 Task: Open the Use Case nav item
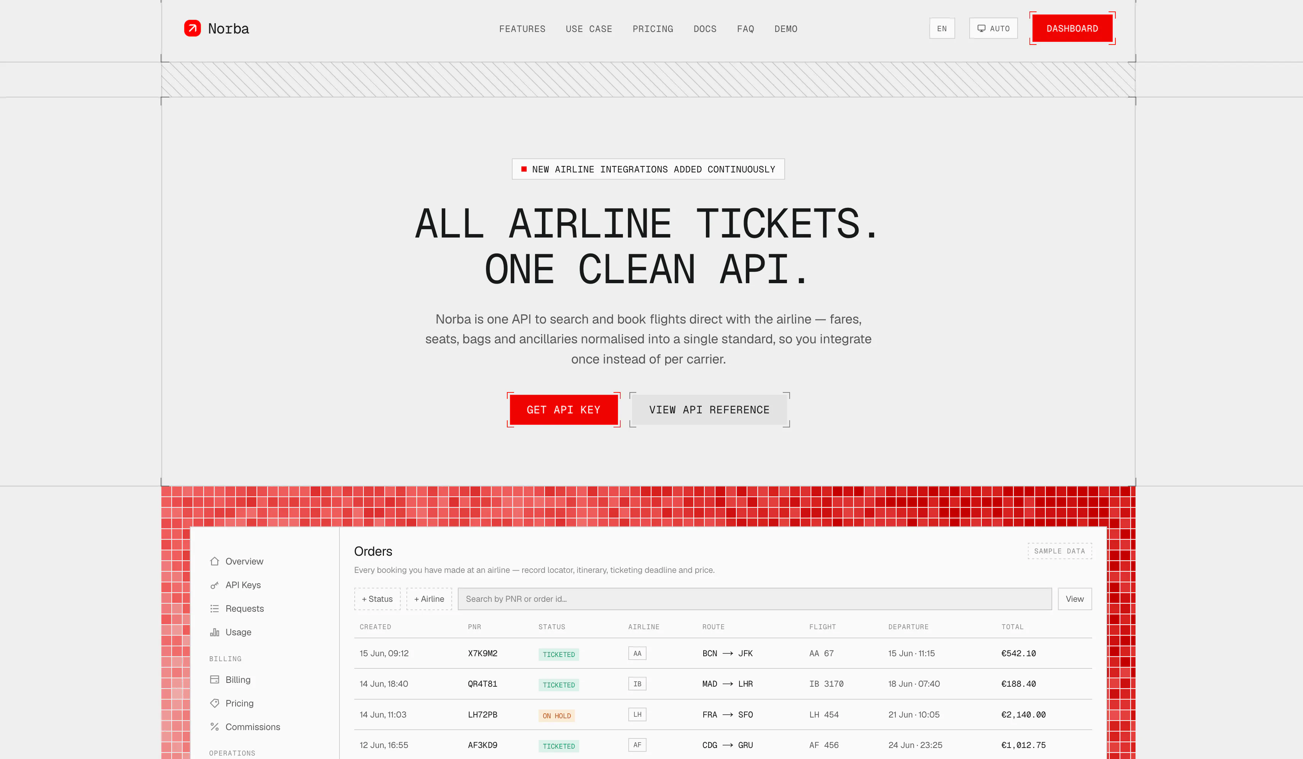pyautogui.click(x=588, y=29)
